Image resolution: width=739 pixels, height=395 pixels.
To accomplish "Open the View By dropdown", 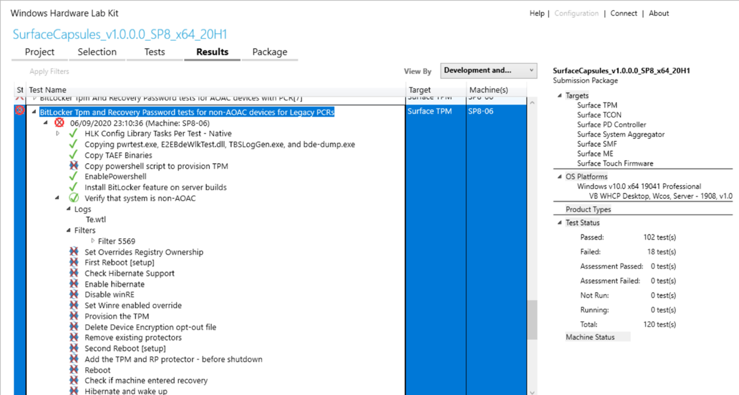I will [489, 71].
